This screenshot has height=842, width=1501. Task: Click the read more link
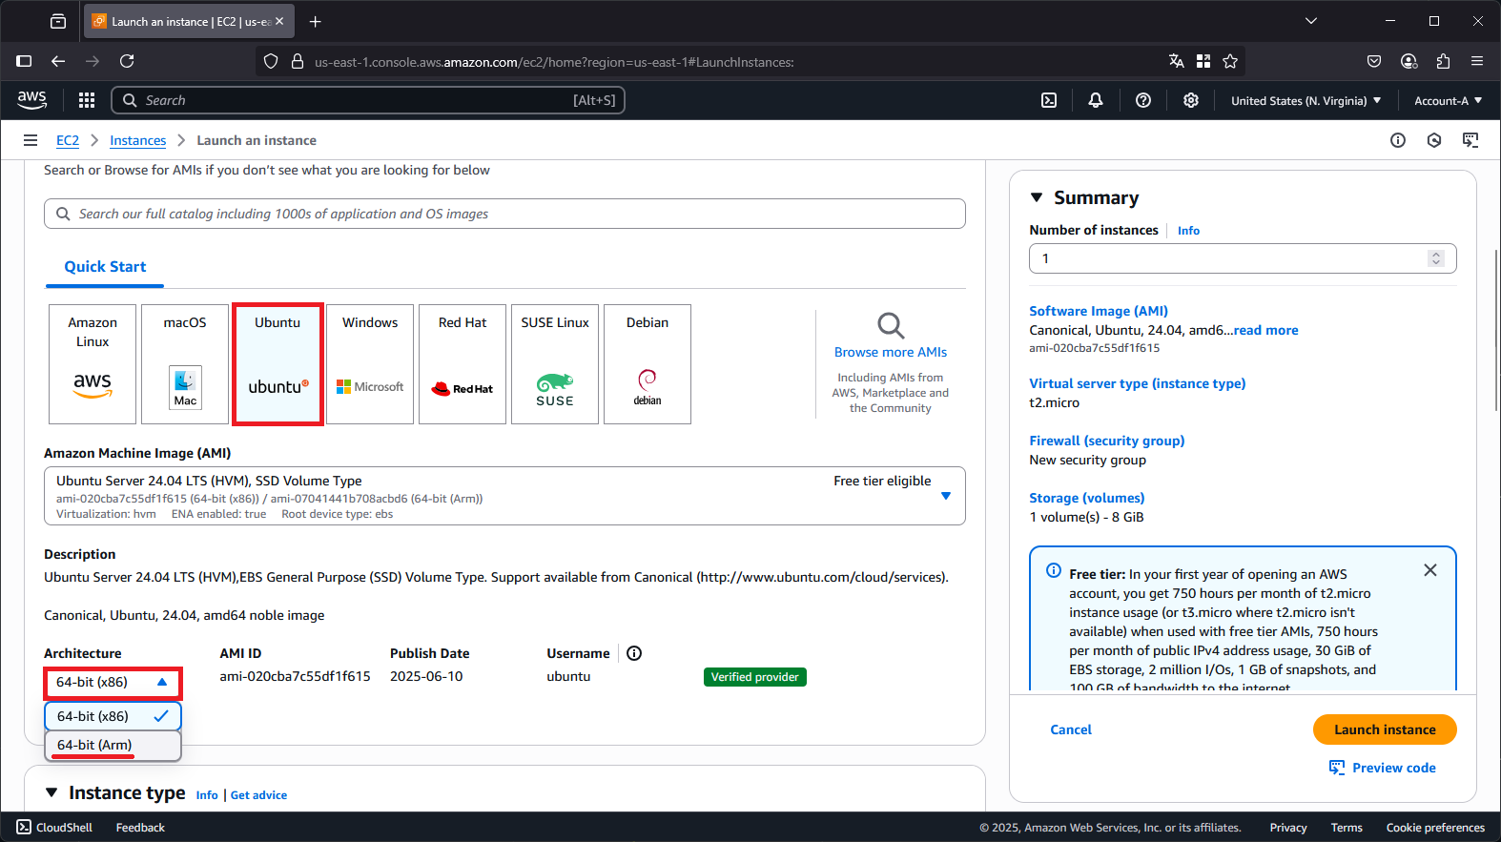point(1266,330)
